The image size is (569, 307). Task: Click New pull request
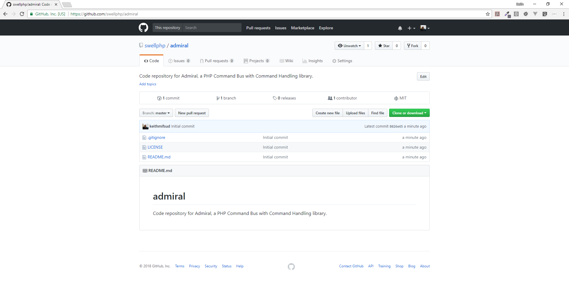[192, 113]
